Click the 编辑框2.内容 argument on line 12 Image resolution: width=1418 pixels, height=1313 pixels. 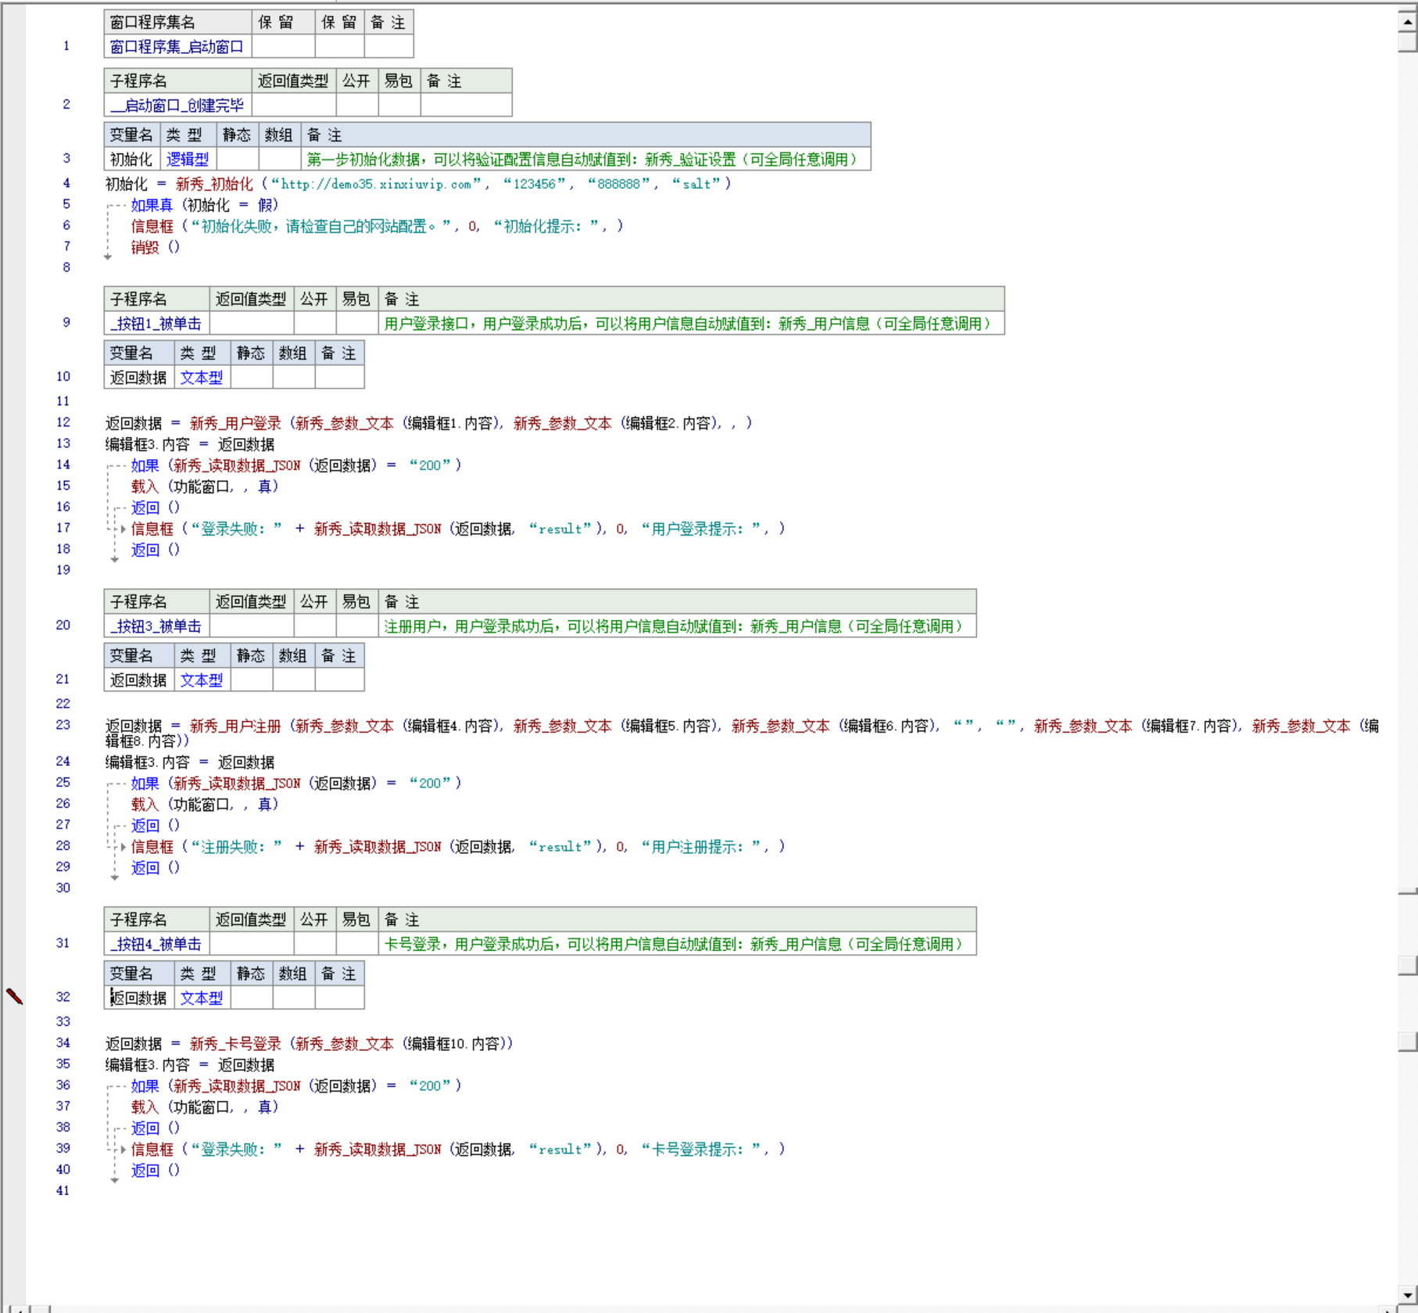(669, 423)
